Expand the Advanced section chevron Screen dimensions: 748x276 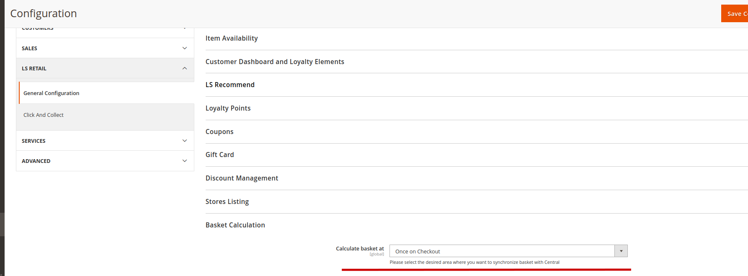click(185, 161)
